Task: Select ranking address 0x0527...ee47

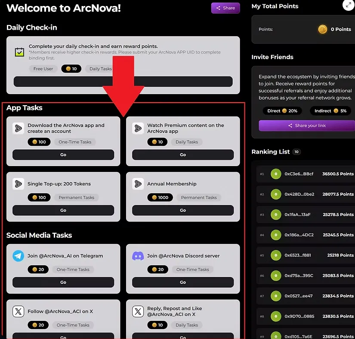Action: tap(299, 296)
